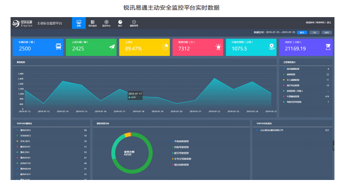Toggle the dark green donut legend item

180,147
